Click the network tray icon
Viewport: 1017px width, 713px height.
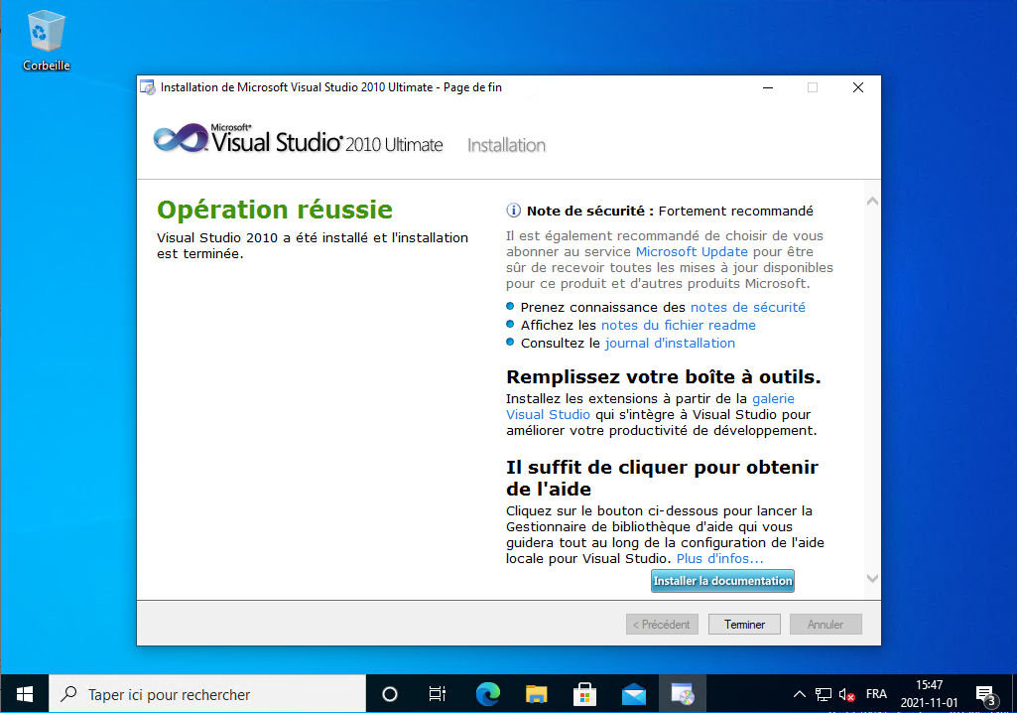pos(824,694)
